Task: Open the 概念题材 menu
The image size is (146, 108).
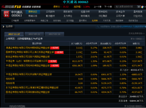Action: coord(50,16)
